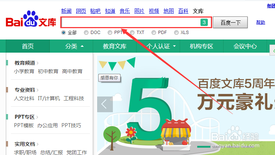Screen dimensions: 275x155
Task: Go to 地图 in top links
Action: tap(169, 11)
